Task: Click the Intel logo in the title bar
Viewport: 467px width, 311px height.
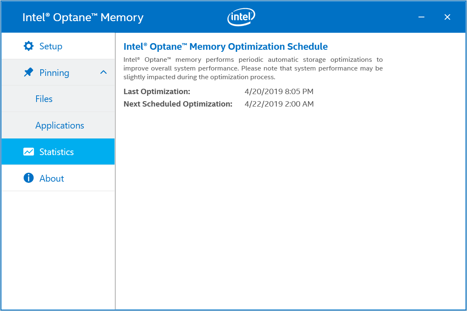Action: (241, 17)
